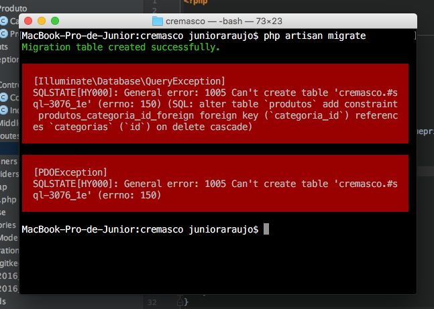
Task: Click 'Migration table created successfully.' line
Action: click(121, 48)
